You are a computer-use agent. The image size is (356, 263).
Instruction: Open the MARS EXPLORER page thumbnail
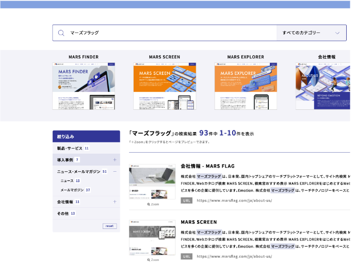(x=246, y=86)
